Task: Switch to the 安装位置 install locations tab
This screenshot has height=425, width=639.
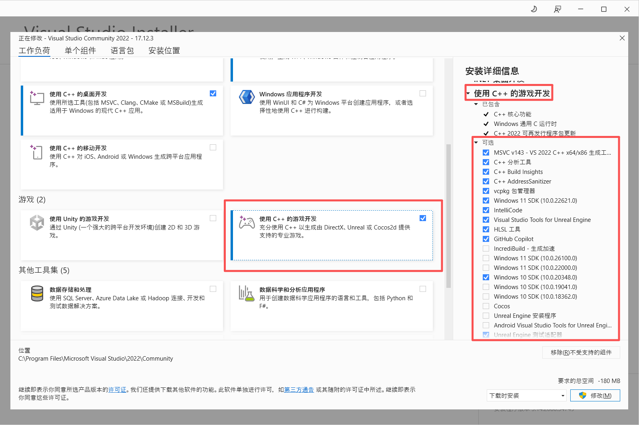Action: (164, 50)
